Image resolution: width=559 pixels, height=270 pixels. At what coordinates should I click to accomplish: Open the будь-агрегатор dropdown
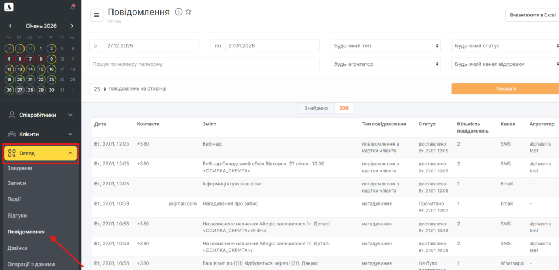385,64
